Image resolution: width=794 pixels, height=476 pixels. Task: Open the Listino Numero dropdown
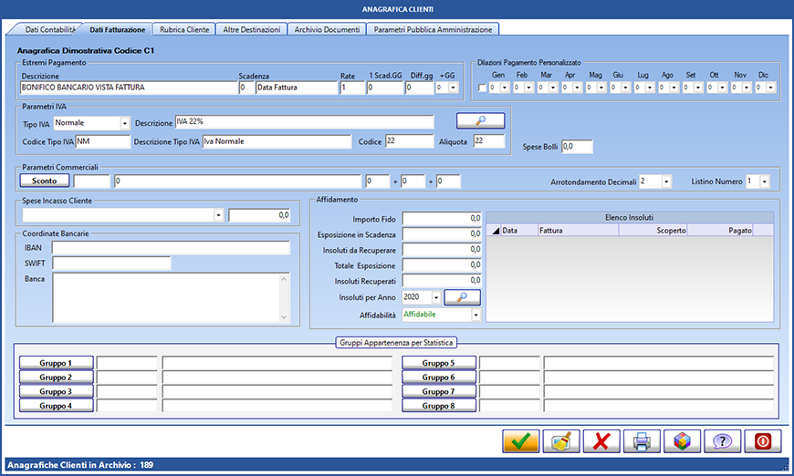pyautogui.click(x=764, y=181)
